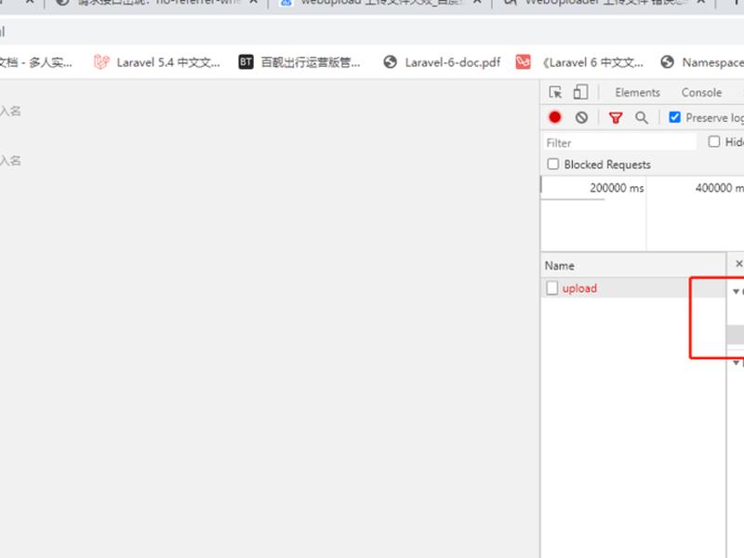Open network search magnifier icon
The width and height of the screenshot is (744, 558).
(x=642, y=118)
